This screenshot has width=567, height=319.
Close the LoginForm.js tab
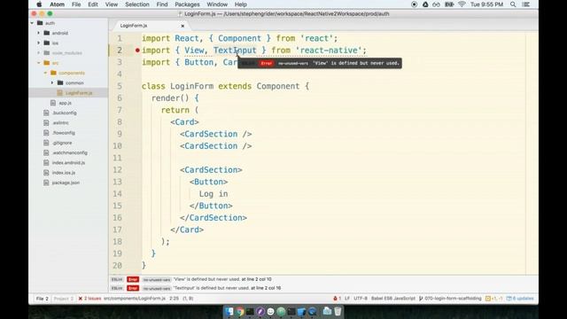pyautogui.click(x=183, y=26)
